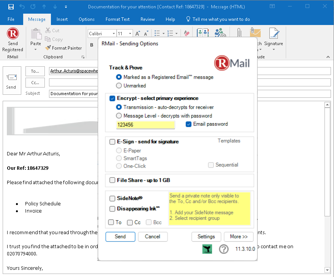Choose Message Level decrypts with password

(x=119, y=116)
